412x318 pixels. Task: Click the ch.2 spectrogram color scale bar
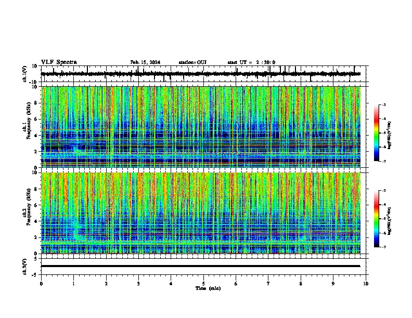[x=377, y=219]
